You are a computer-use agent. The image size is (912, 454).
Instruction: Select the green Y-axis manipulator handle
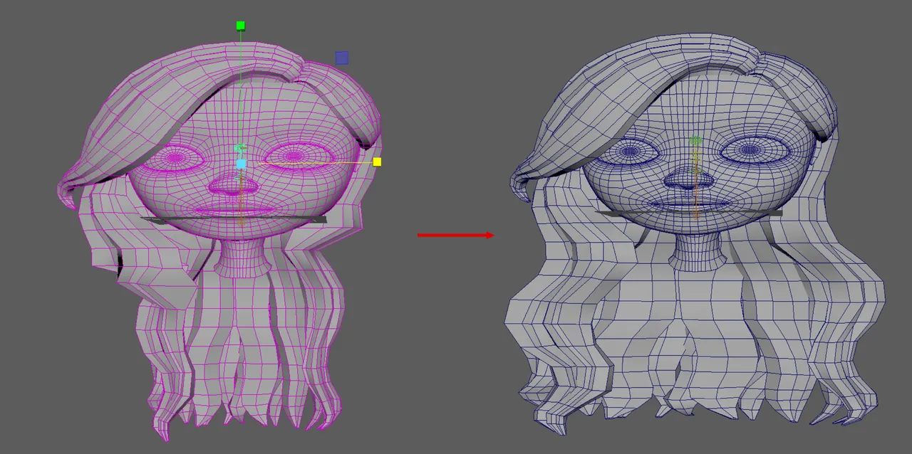[240, 25]
